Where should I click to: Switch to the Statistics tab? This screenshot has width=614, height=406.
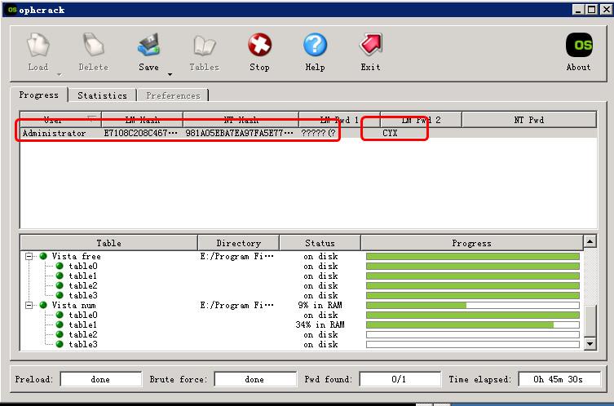pos(102,95)
